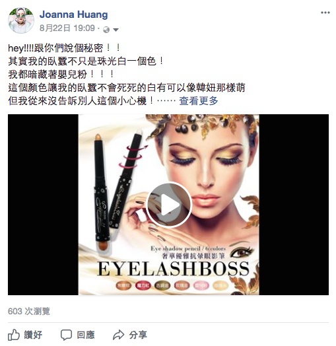Click the pink eyeshadow swatch in video
336x346 pixels.
[201, 285]
